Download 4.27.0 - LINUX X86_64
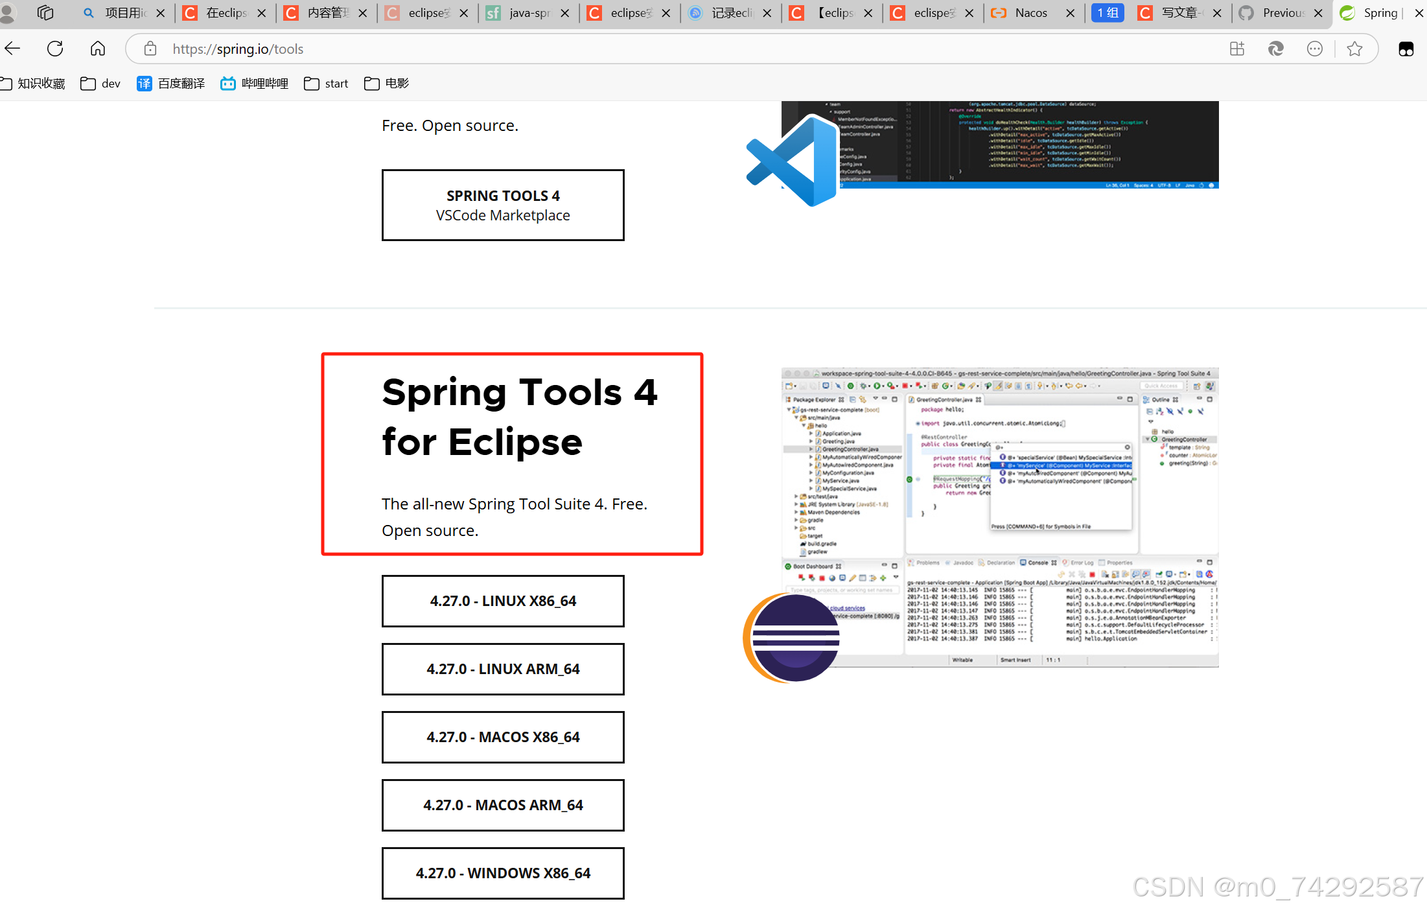This screenshot has width=1427, height=910. click(x=503, y=601)
